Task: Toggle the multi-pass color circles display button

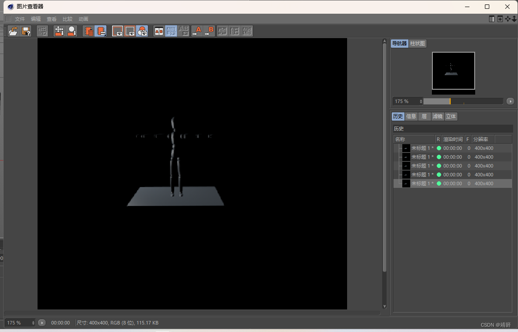Action: (142, 31)
